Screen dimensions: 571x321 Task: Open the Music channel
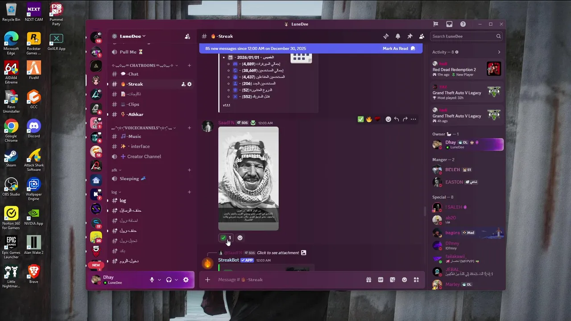point(151,136)
